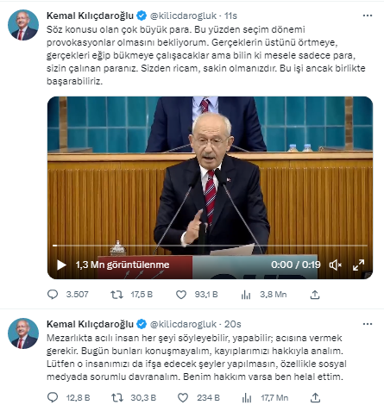384x411 pixels.
Task: Retweet the second tweet showing 30,3 B
Action: pos(117,397)
